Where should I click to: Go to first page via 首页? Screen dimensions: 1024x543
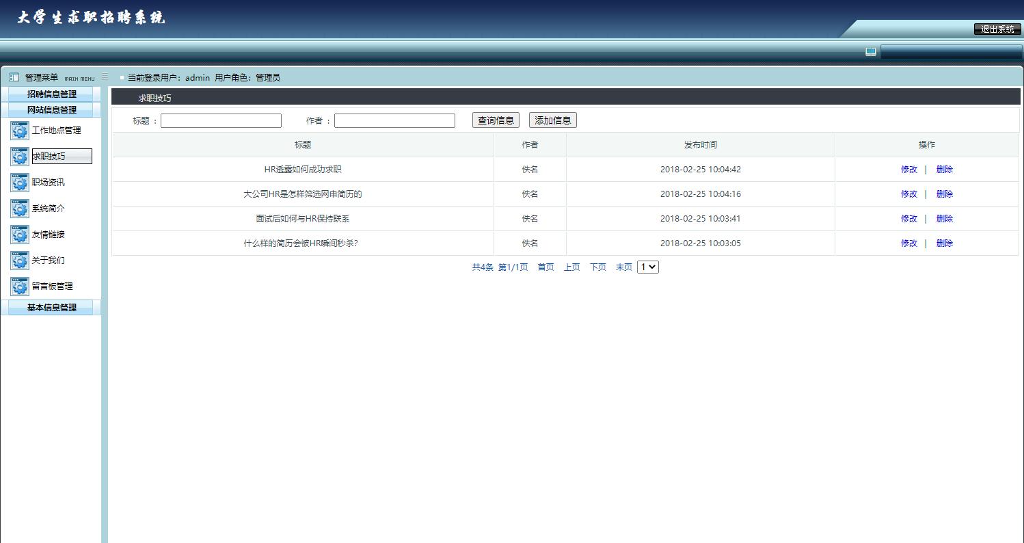[545, 267]
